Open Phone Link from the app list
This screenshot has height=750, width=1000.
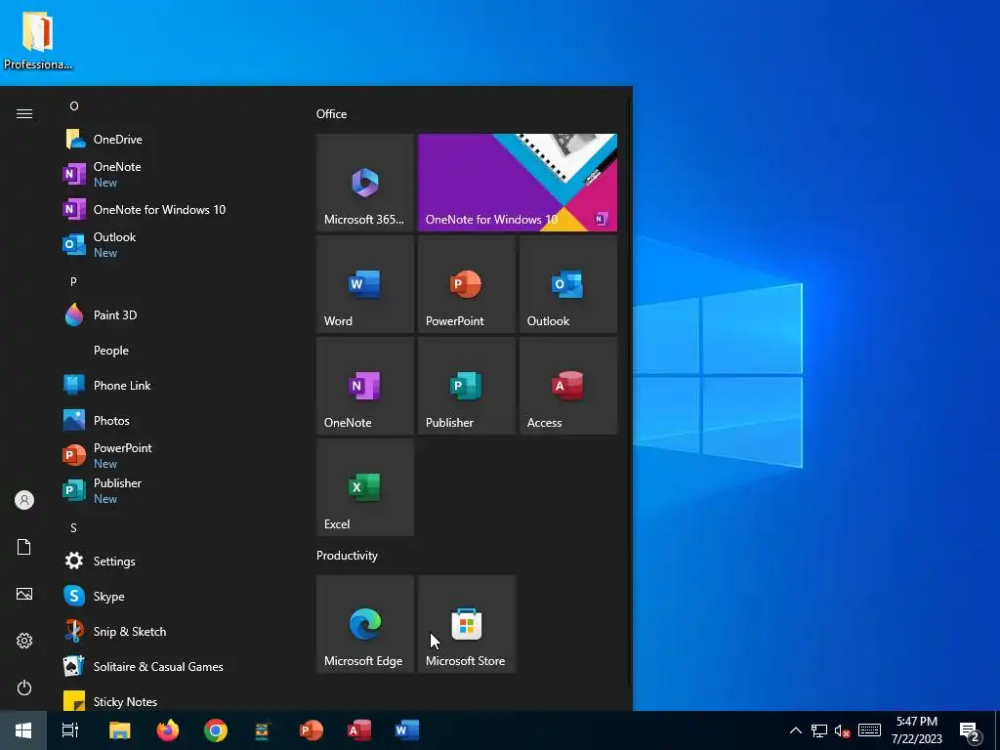tap(179, 385)
